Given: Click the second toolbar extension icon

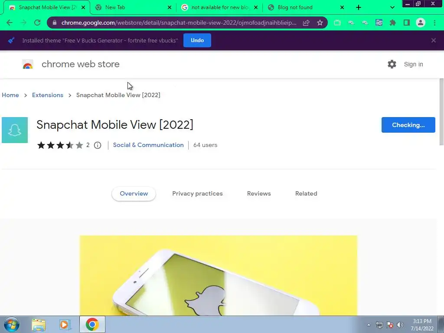Looking at the screenshot, I should [351, 23].
